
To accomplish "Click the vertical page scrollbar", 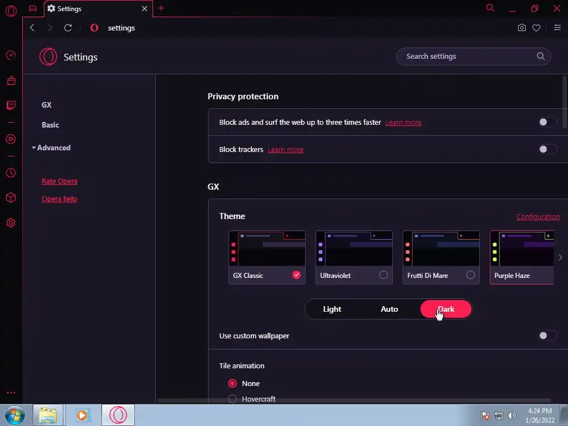I will pyautogui.click(x=565, y=102).
